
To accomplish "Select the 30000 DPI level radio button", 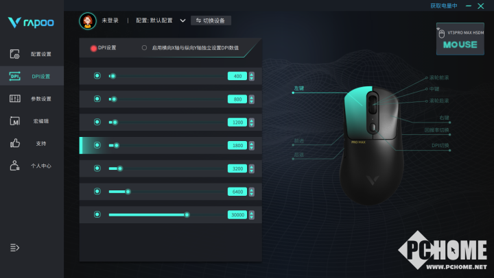I will click(x=97, y=214).
